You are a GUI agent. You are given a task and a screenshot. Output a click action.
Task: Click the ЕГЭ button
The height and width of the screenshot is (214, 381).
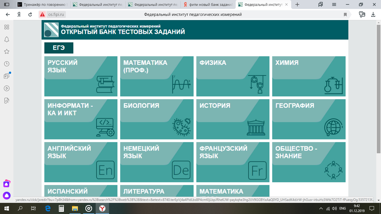(59, 48)
